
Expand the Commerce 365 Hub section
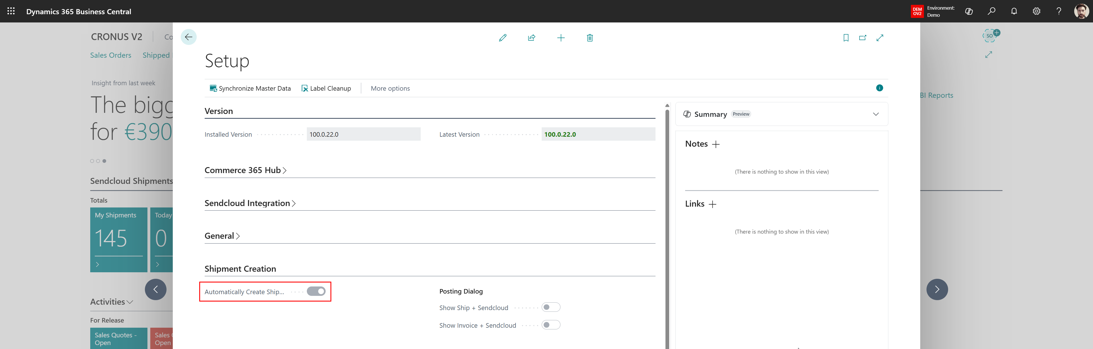(245, 170)
